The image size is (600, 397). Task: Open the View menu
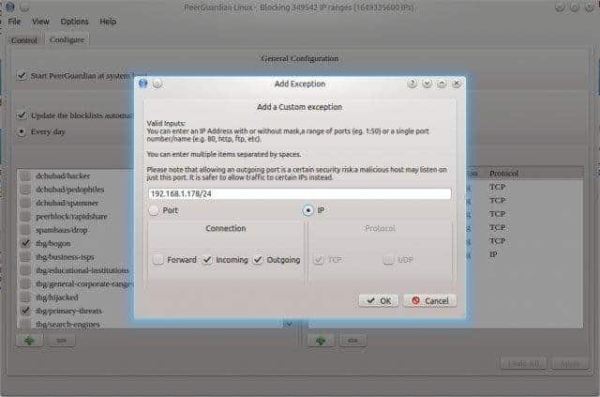click(40, 22)
